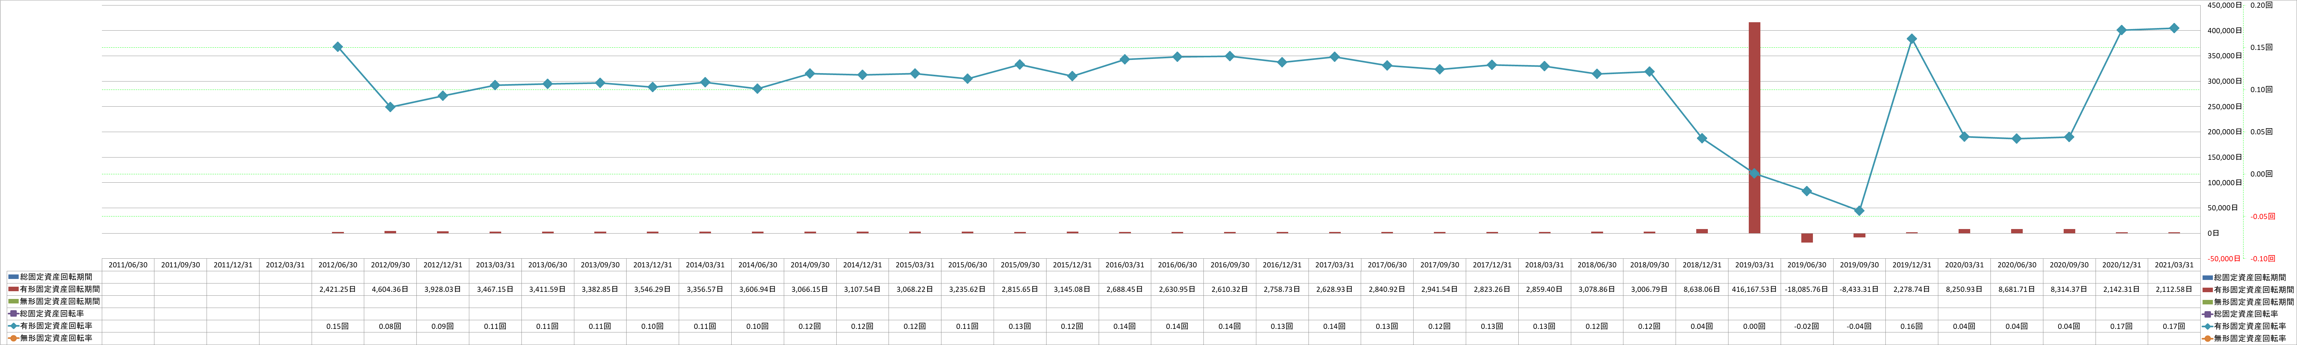Click the 2,815.65日 cell
Screen dimensions: 2297x345
[1020, 290]
